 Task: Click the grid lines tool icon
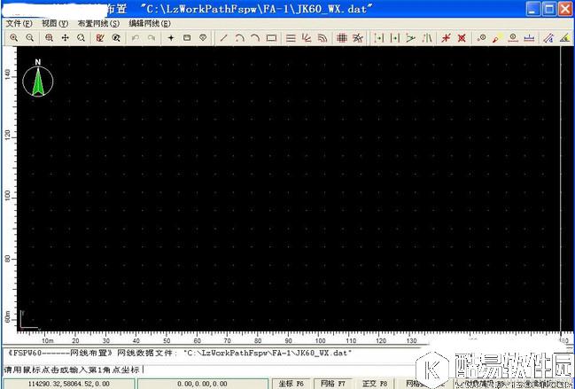click(x=342, y=38)
